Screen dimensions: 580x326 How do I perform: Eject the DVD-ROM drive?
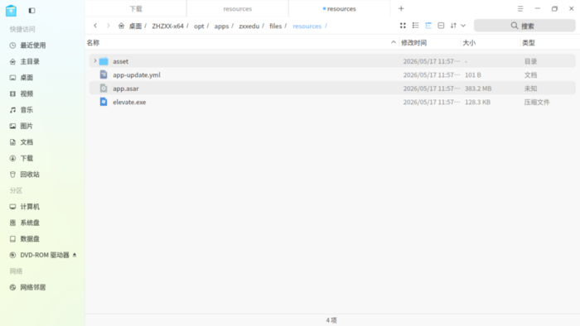[75, 255]
